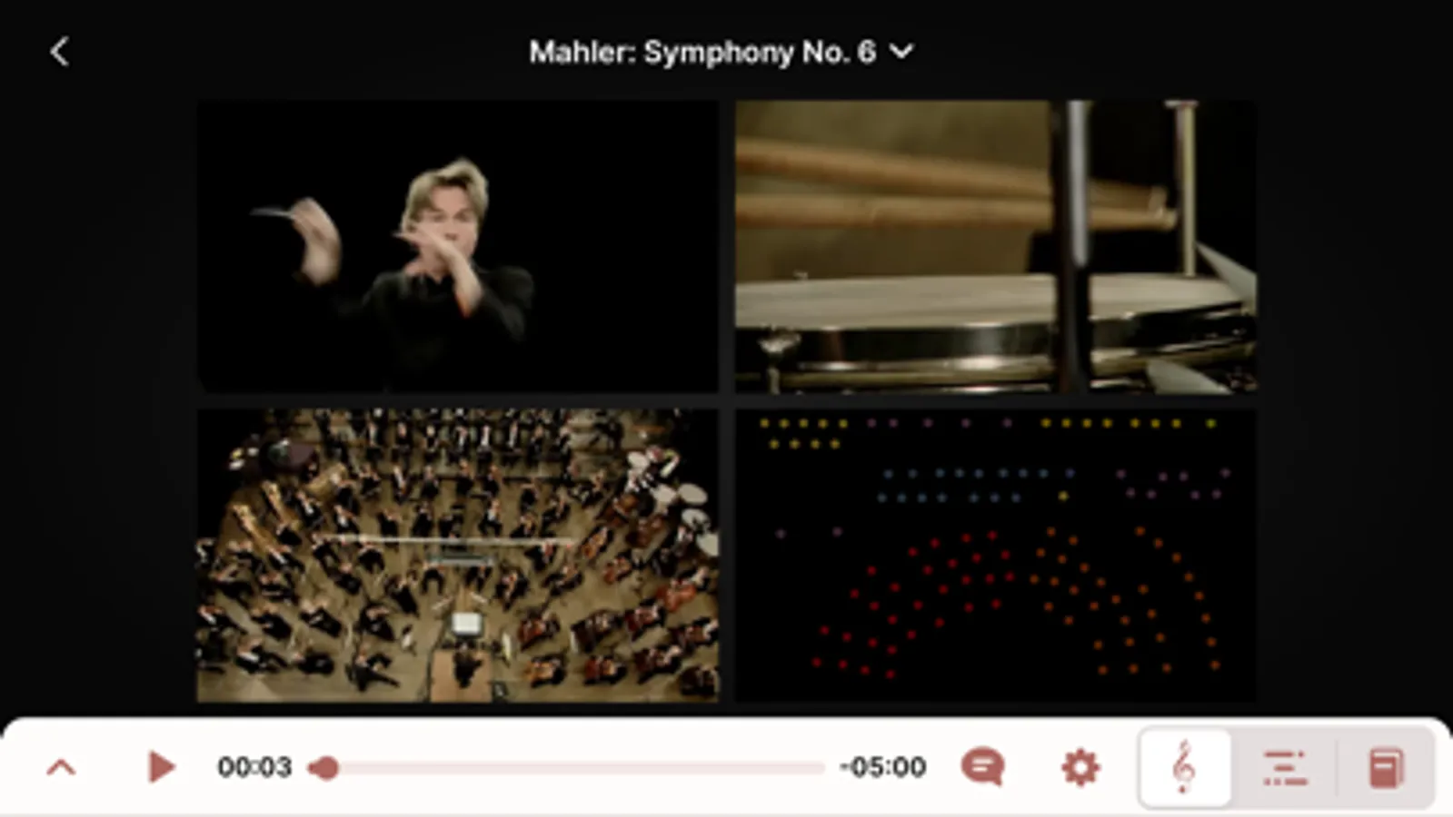Image resolution: width=1453 pixels, height=817 pixels.
Task: Open the commentary speech bubble icon
Action: (982, 767)
